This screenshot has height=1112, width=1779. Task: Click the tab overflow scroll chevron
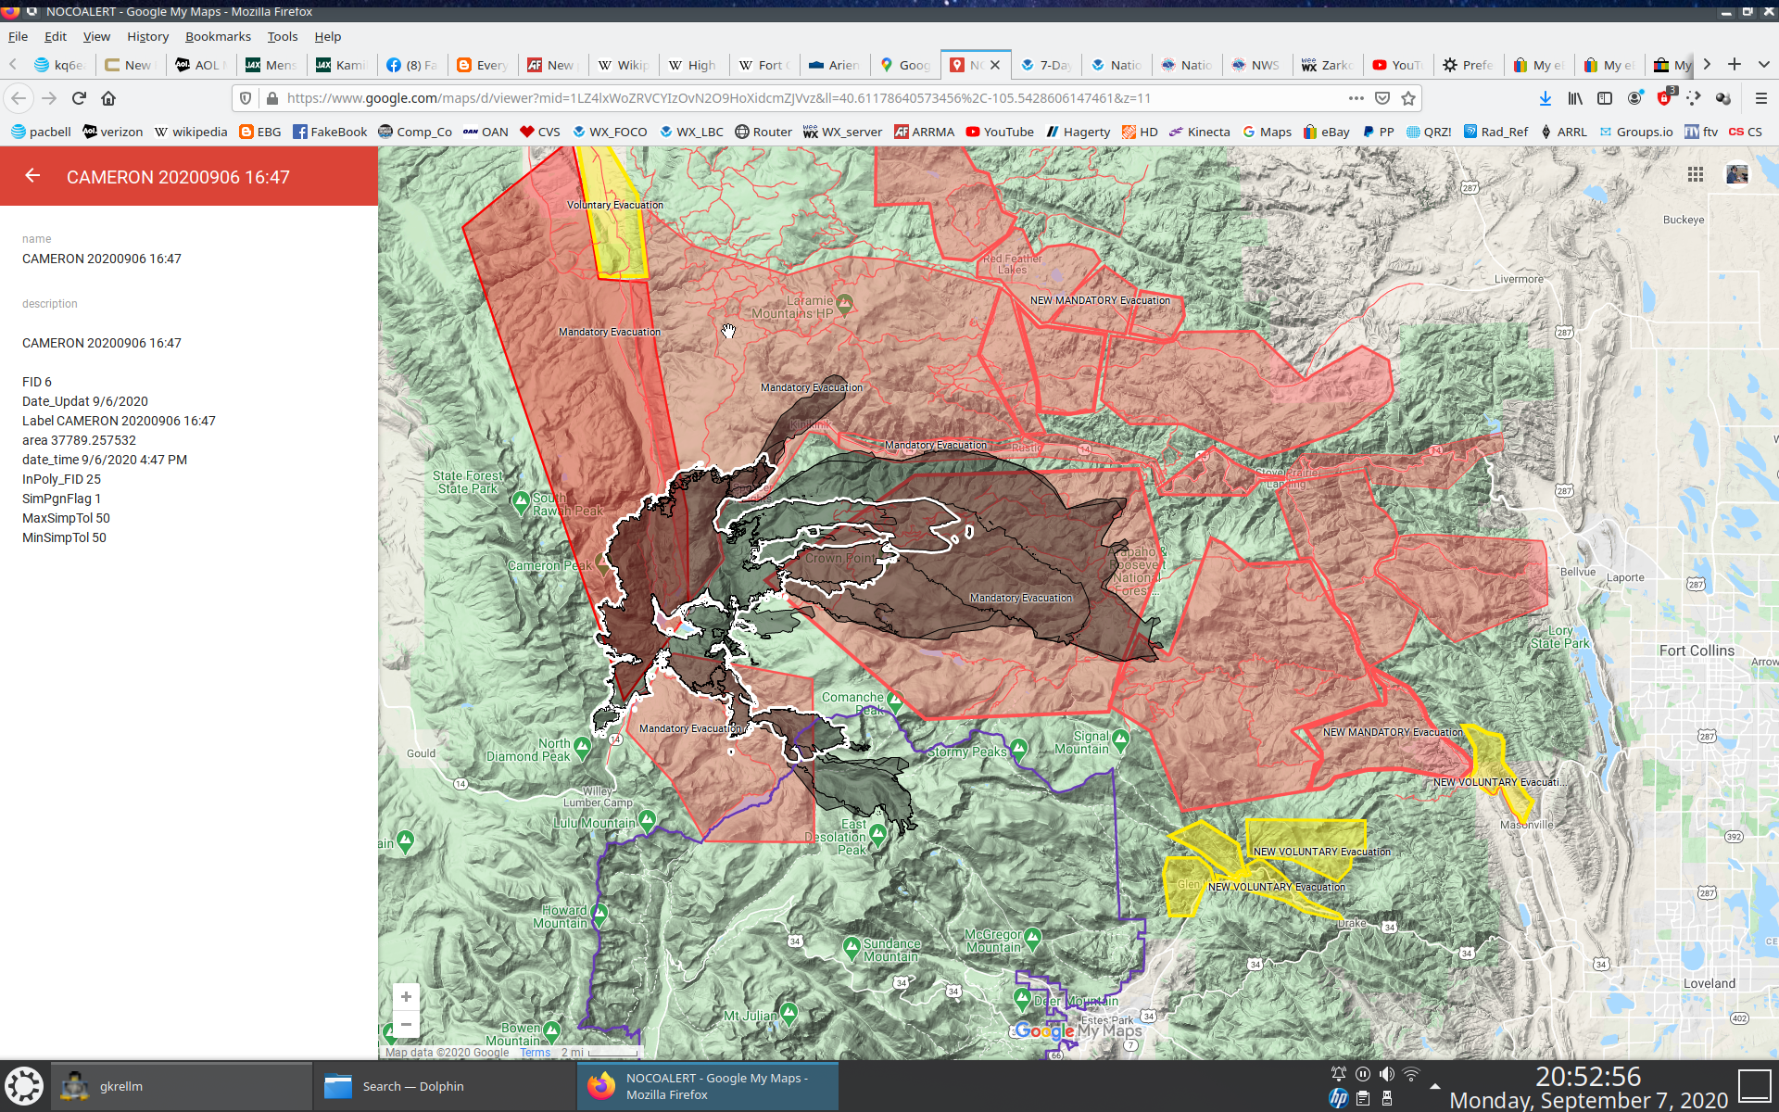(1707, 65)
